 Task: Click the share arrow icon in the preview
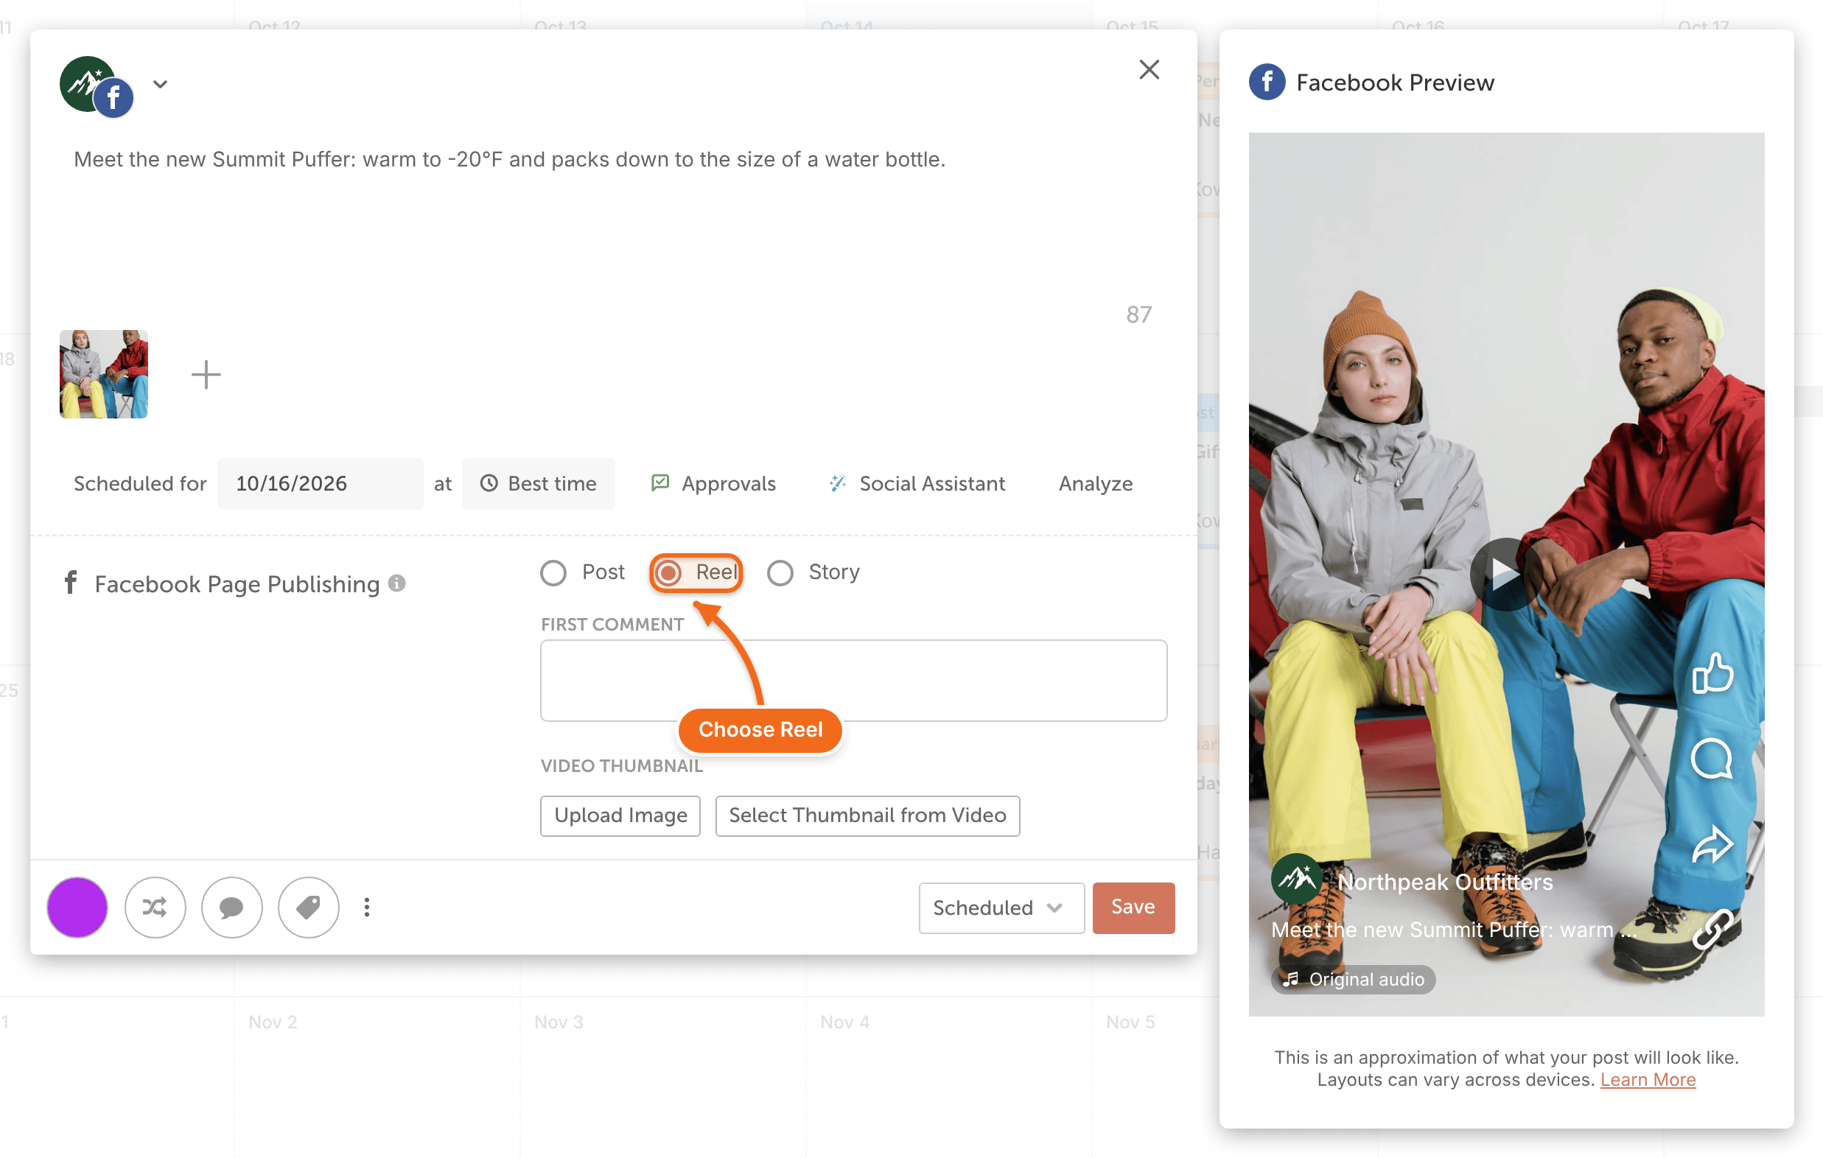point(1712,845)
